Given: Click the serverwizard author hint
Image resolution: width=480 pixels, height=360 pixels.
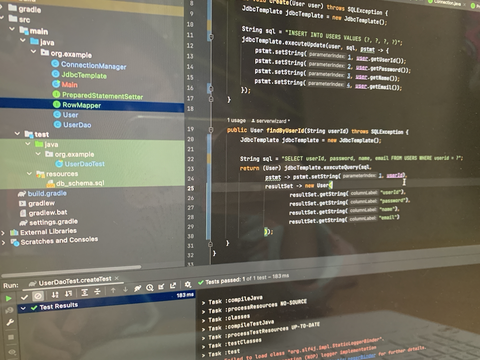Looking at the screenshot, I should pyautogui.click(x=271, y=121).
